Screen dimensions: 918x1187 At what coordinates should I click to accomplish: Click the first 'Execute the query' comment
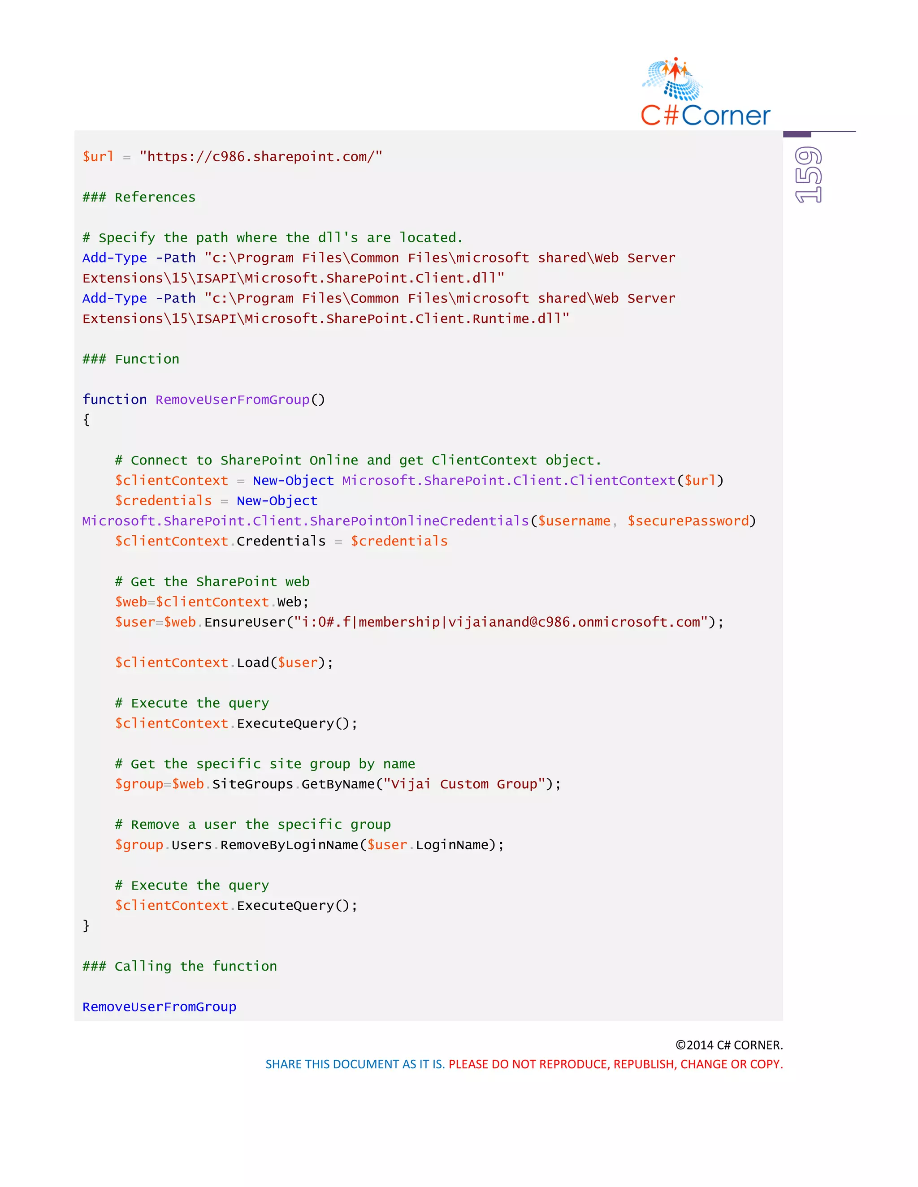(191, 703)
